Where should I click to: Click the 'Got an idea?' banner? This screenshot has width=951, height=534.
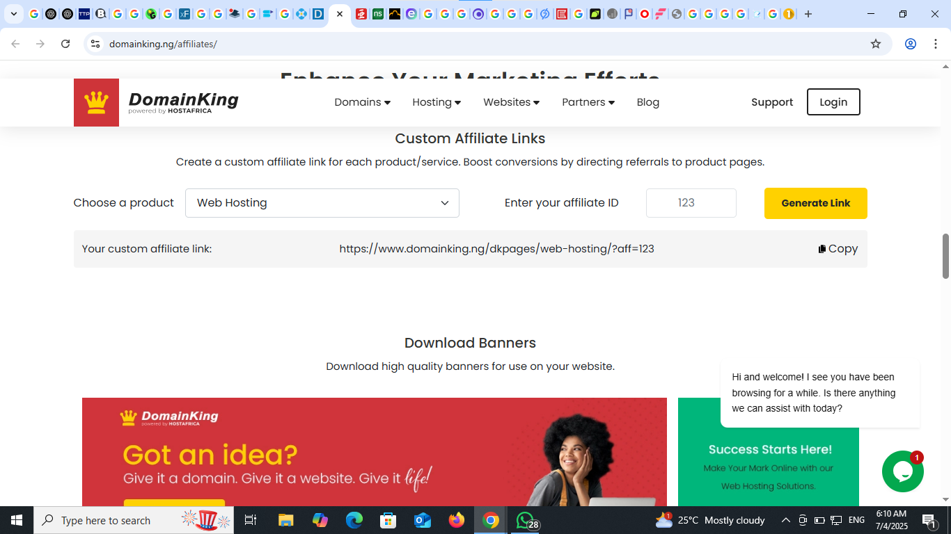375,452
